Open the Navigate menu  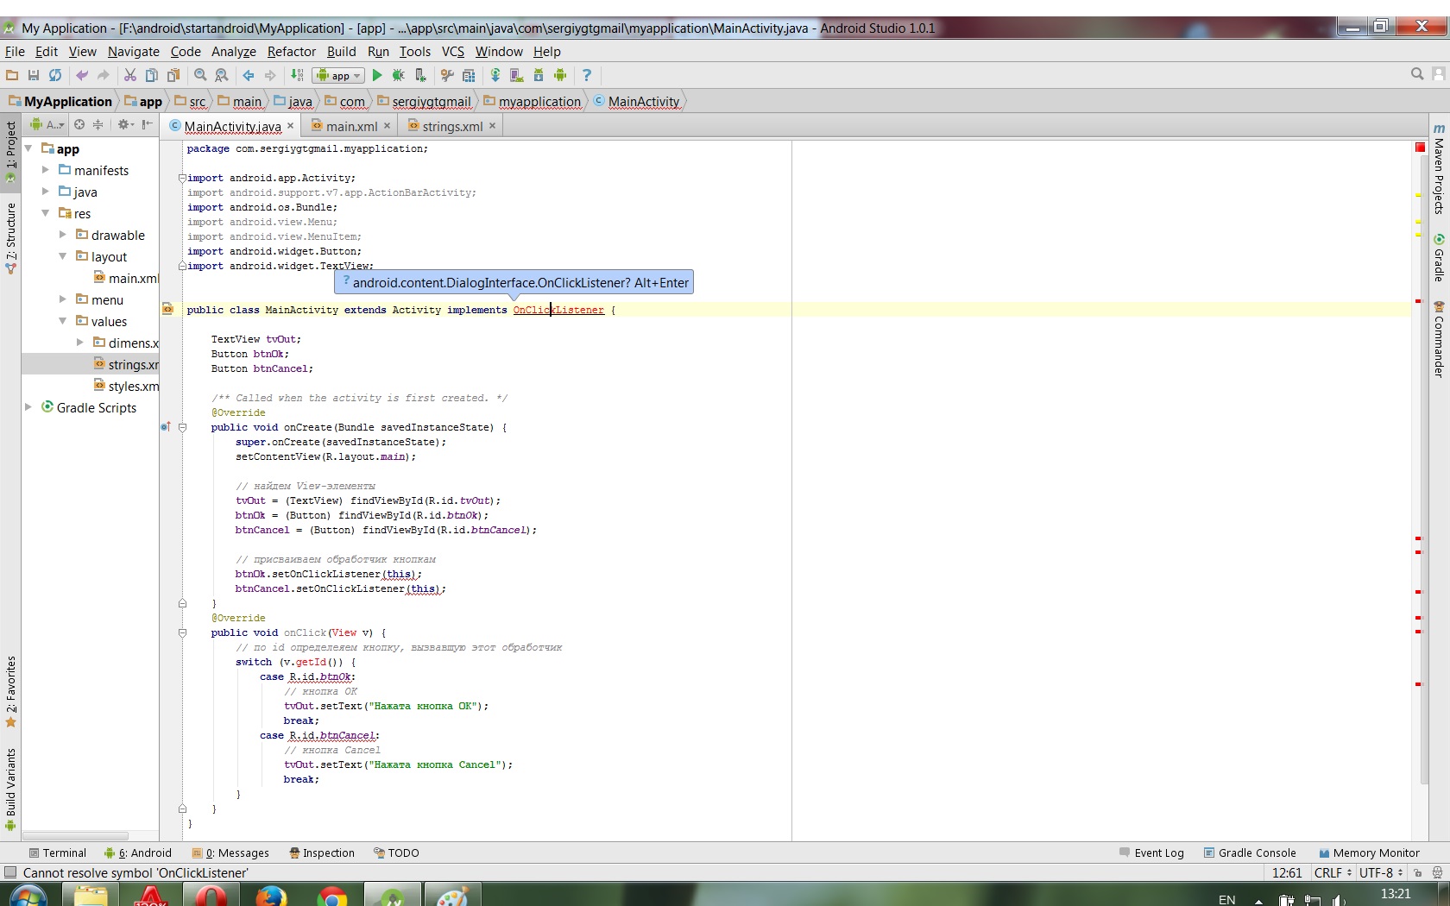point(134,52)
